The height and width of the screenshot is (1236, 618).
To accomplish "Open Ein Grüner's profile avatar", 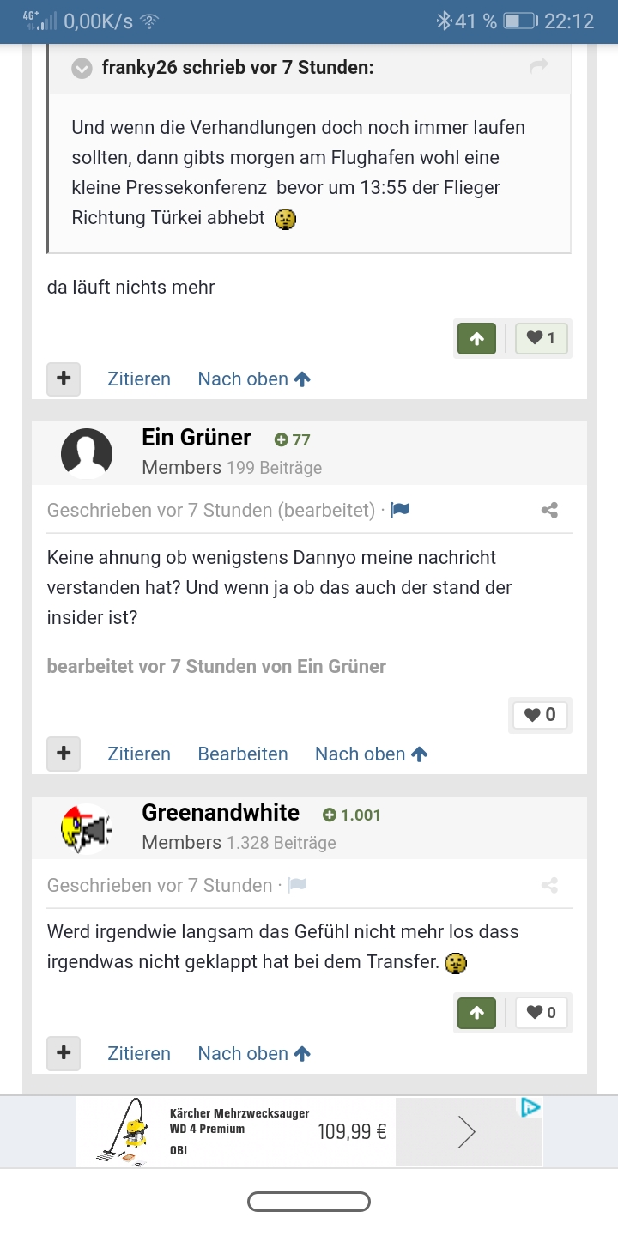I will point(87,453).
